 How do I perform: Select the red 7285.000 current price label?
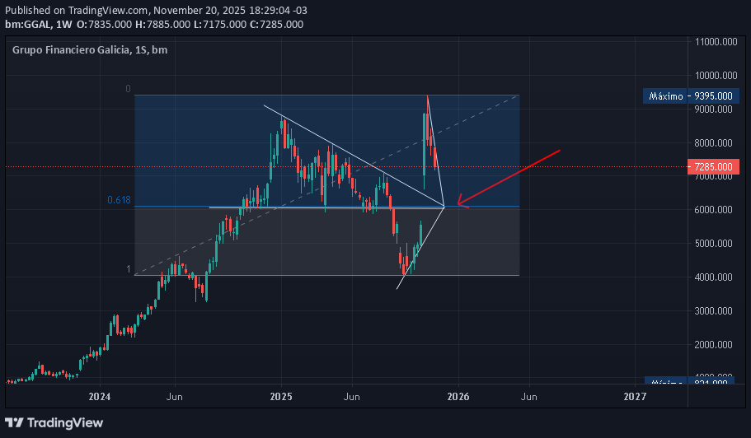[712, 167]
